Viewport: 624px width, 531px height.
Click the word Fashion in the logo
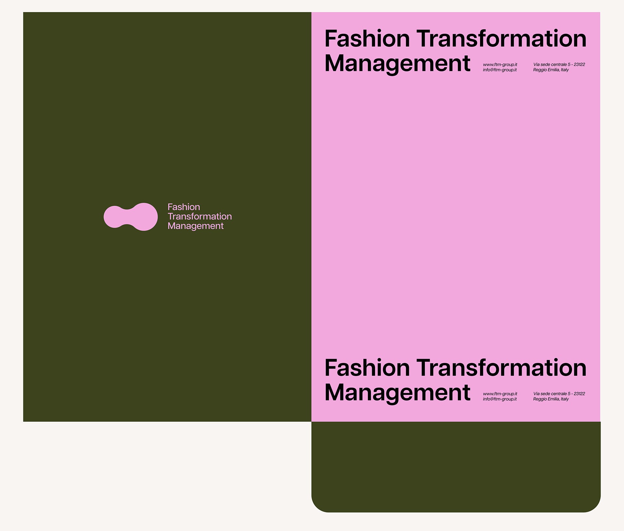(184, 207)
